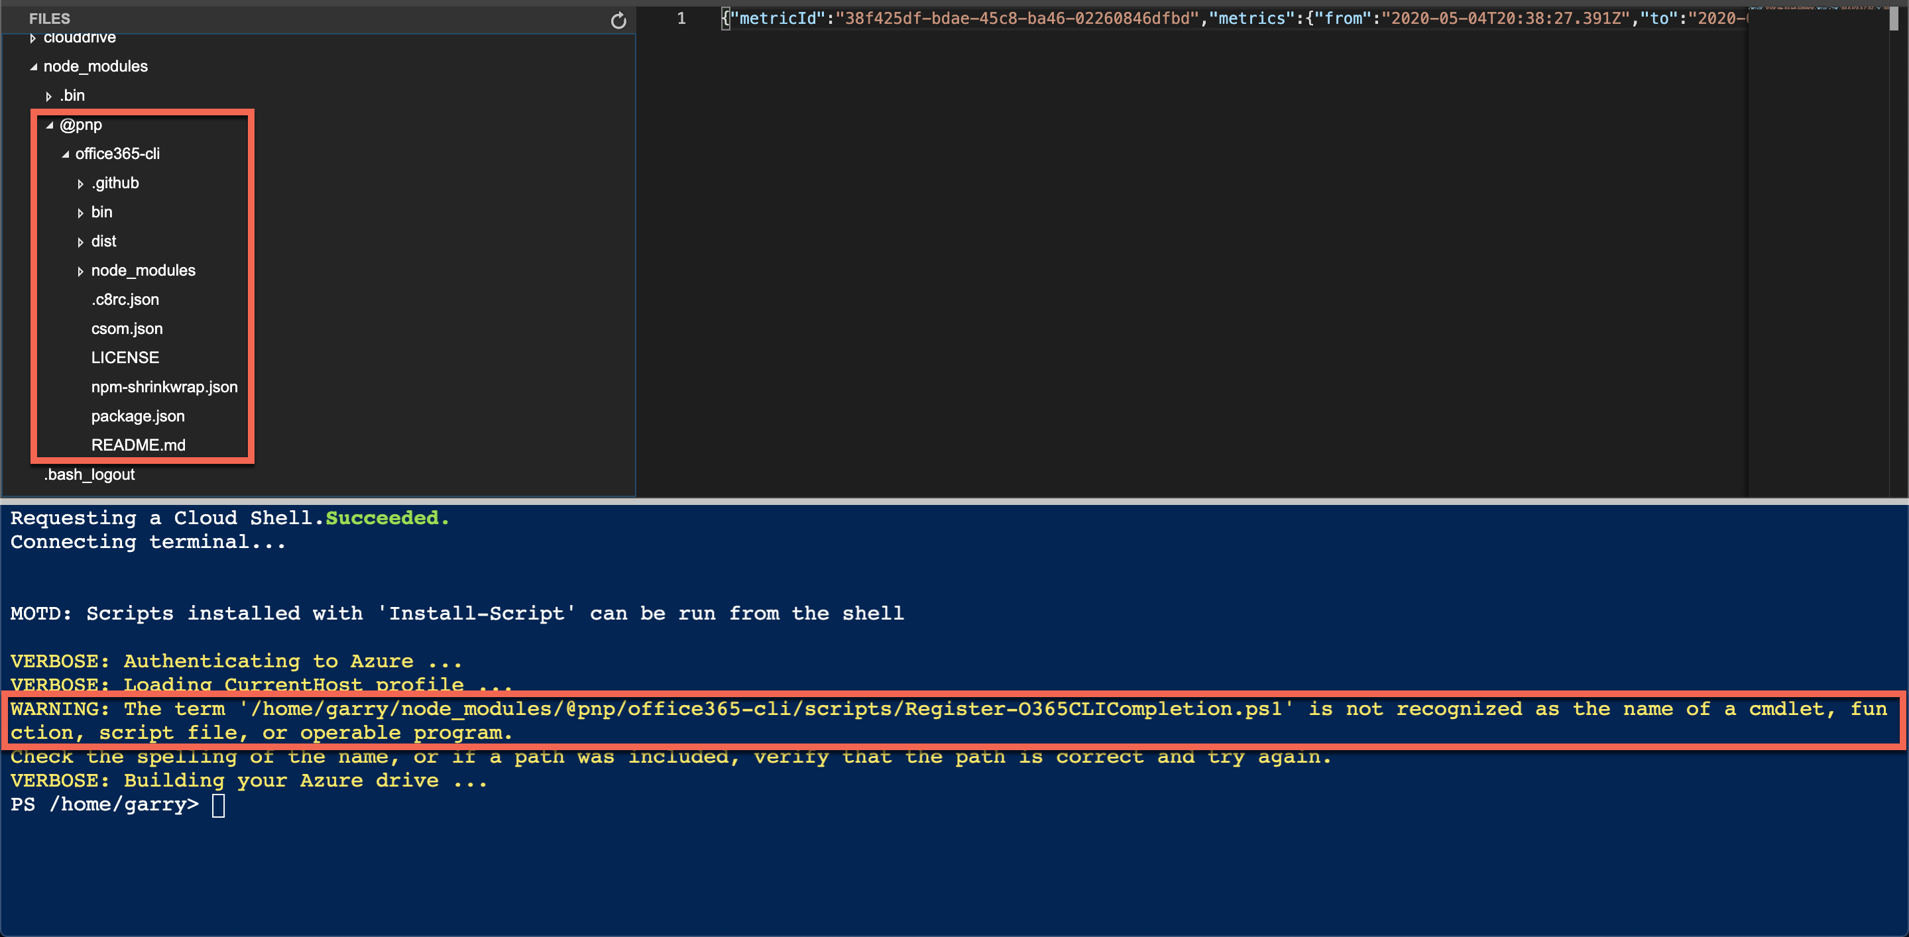Select the .bash_logout file
This screenshot has height=937, width=1909.
coord(88,474)
